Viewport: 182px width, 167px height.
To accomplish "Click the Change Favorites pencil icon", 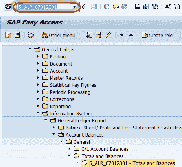I will (x=108, y=35).
